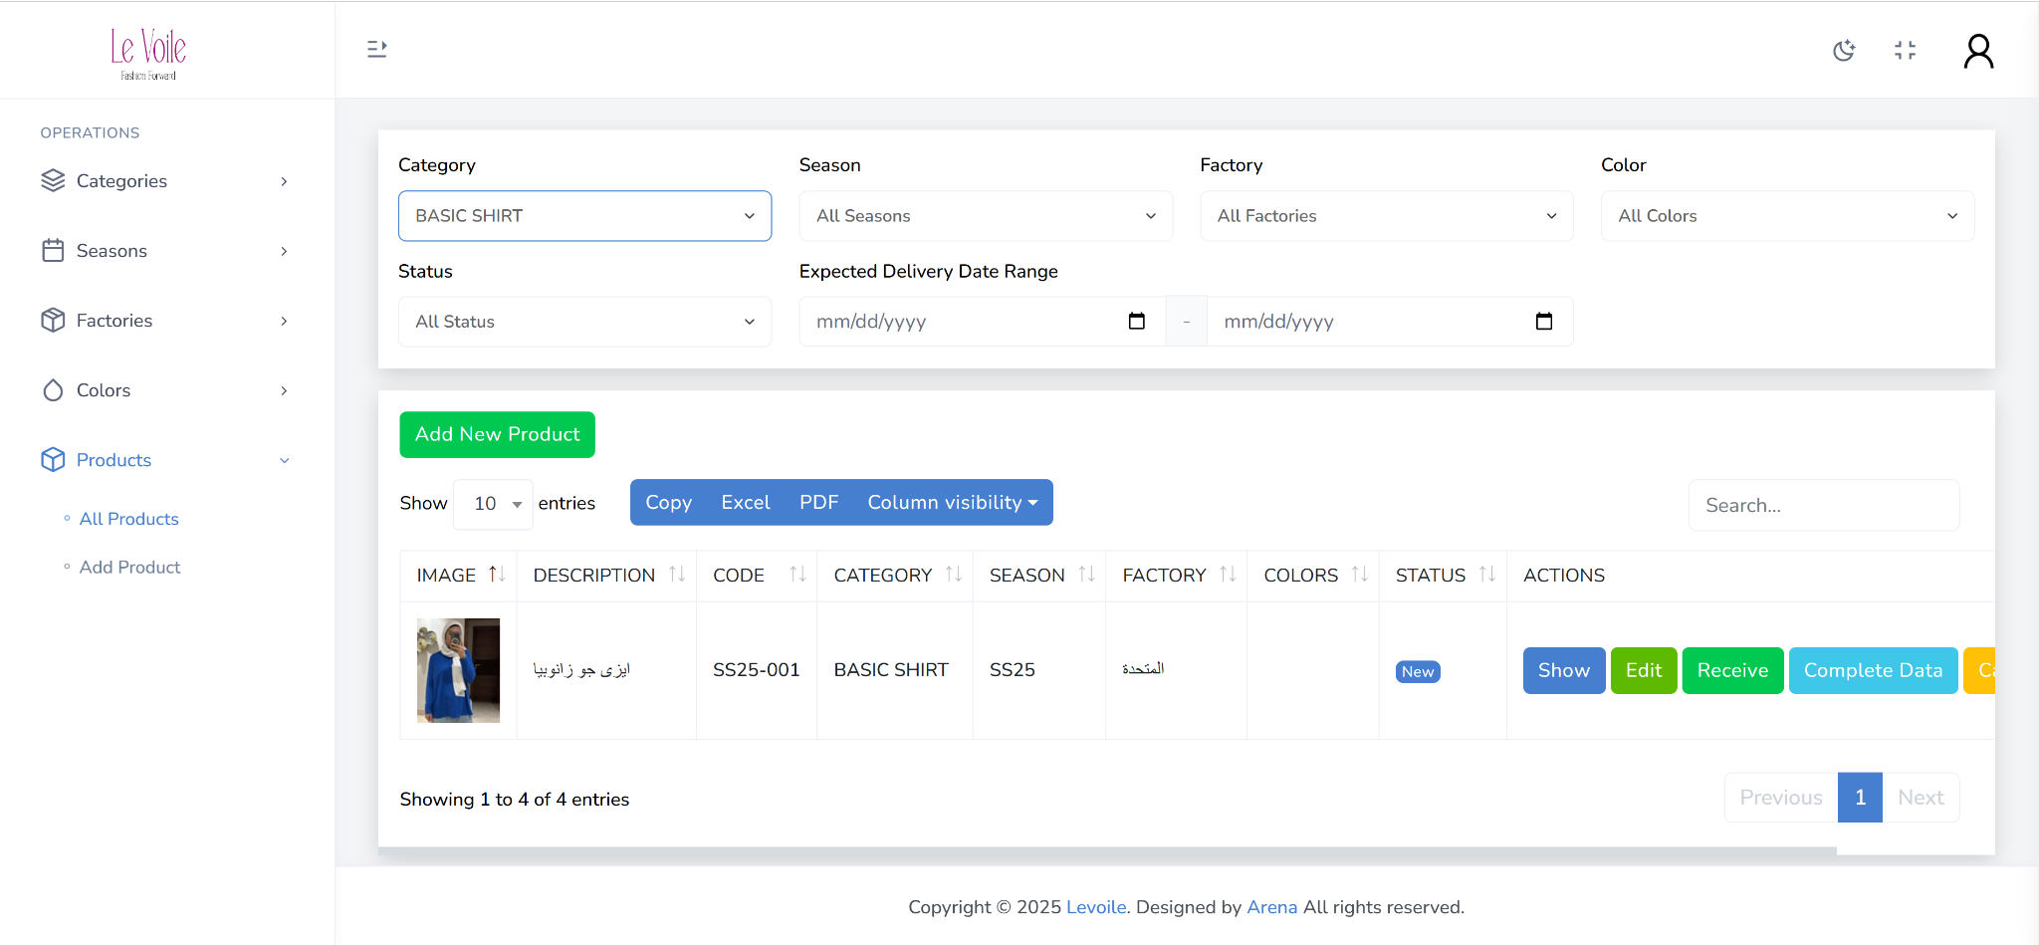Viewport: 2039px width, 945px height.
Task: Click the product thumbnail image
Action: [x=458, y=670]
